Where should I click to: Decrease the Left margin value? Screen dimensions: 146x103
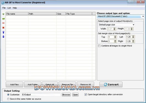point(133,38)
